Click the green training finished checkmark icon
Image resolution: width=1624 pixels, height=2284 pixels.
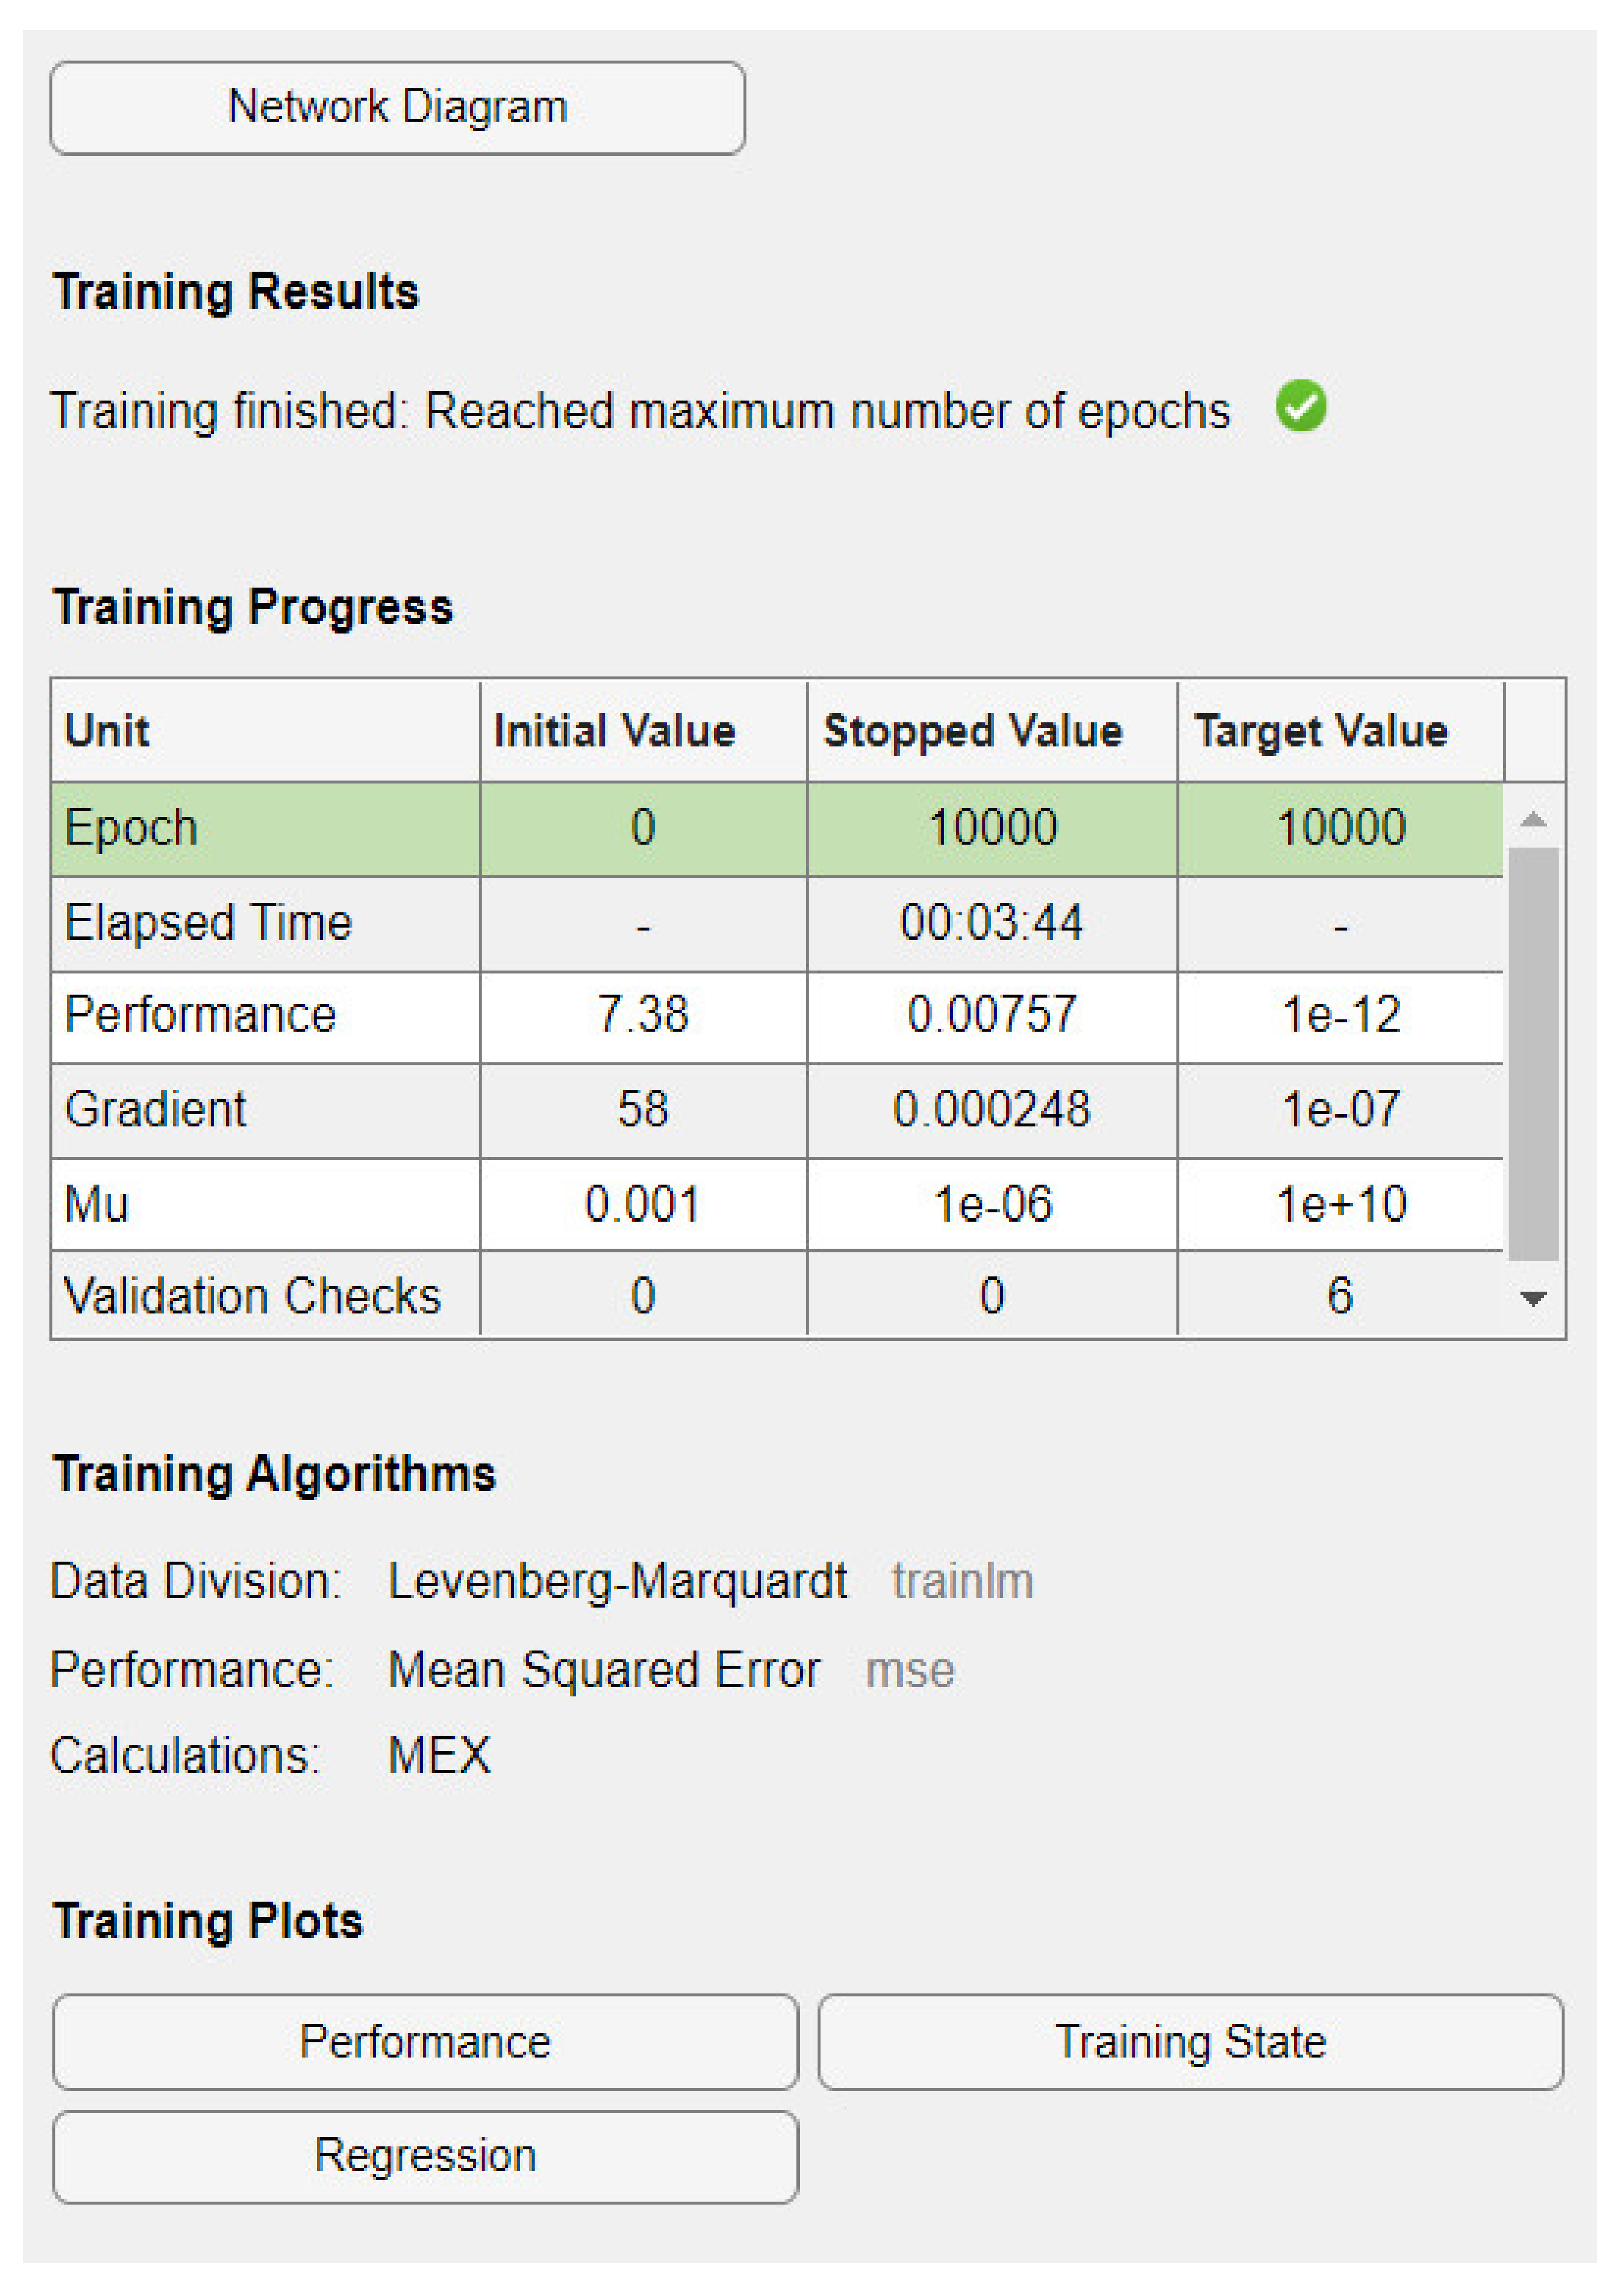tap(1300, 407)
